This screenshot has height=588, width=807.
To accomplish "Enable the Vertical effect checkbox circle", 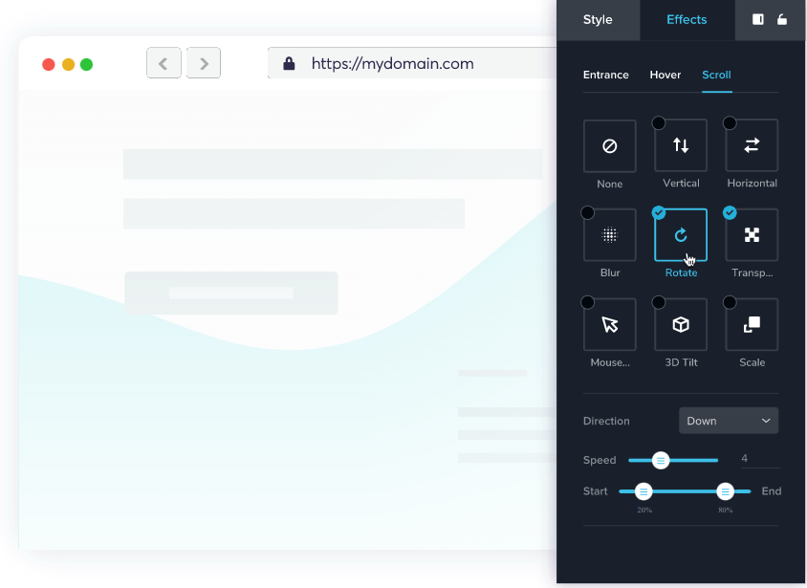I will 658,123.
